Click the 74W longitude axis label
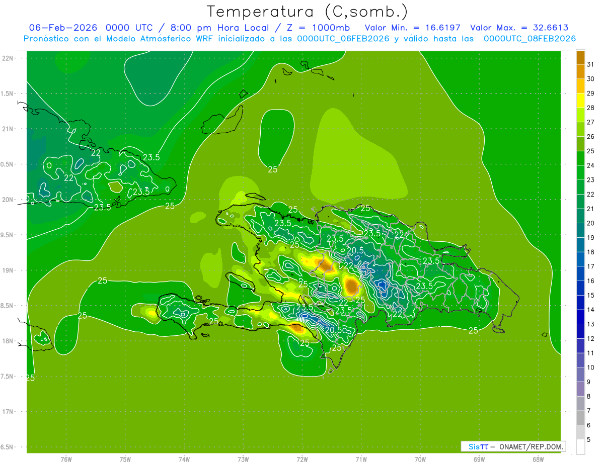The height and width of the screenshot is (466, 604). [184, 459]
